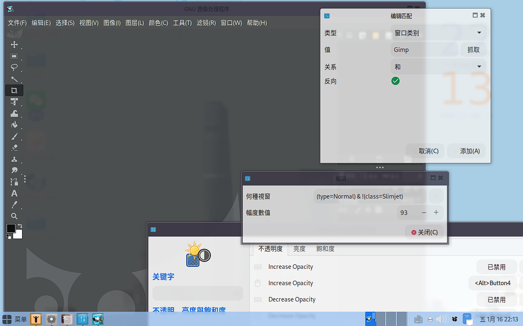
Task: Click the 添加(A) button
Action: point(467,151)
